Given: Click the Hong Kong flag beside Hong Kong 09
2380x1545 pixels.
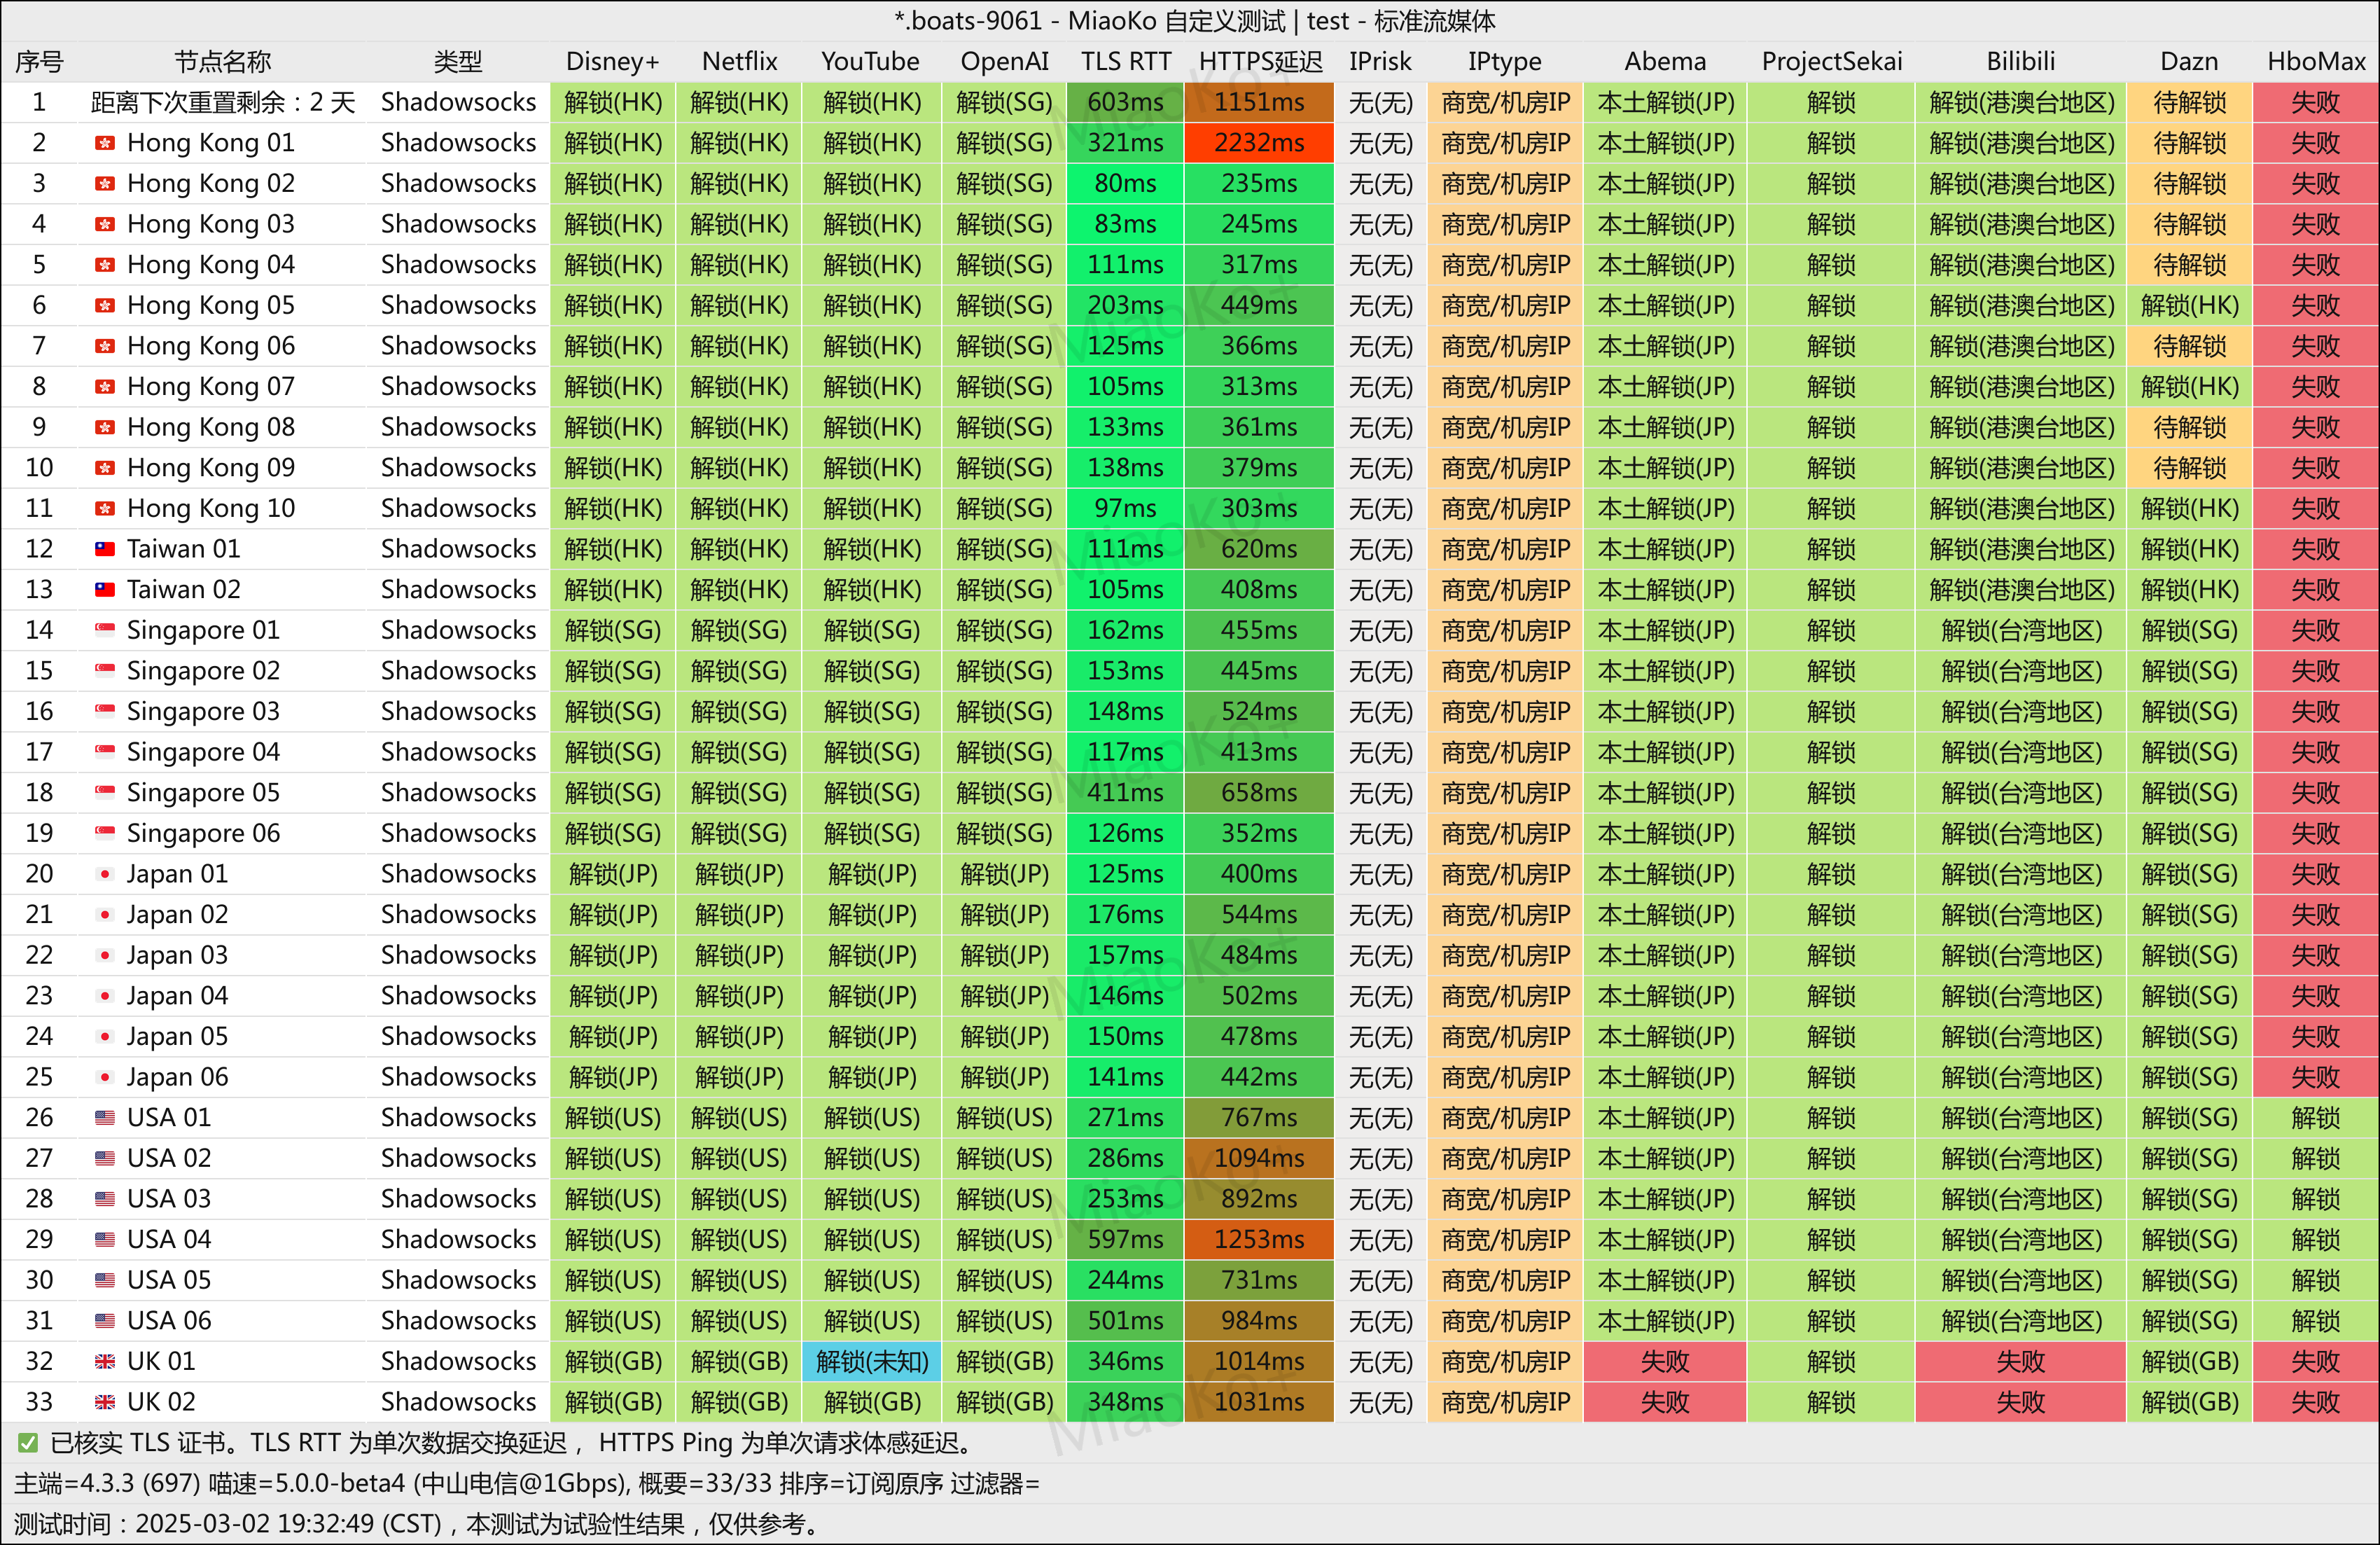Looking at the screenshot, I should (104, 467).
